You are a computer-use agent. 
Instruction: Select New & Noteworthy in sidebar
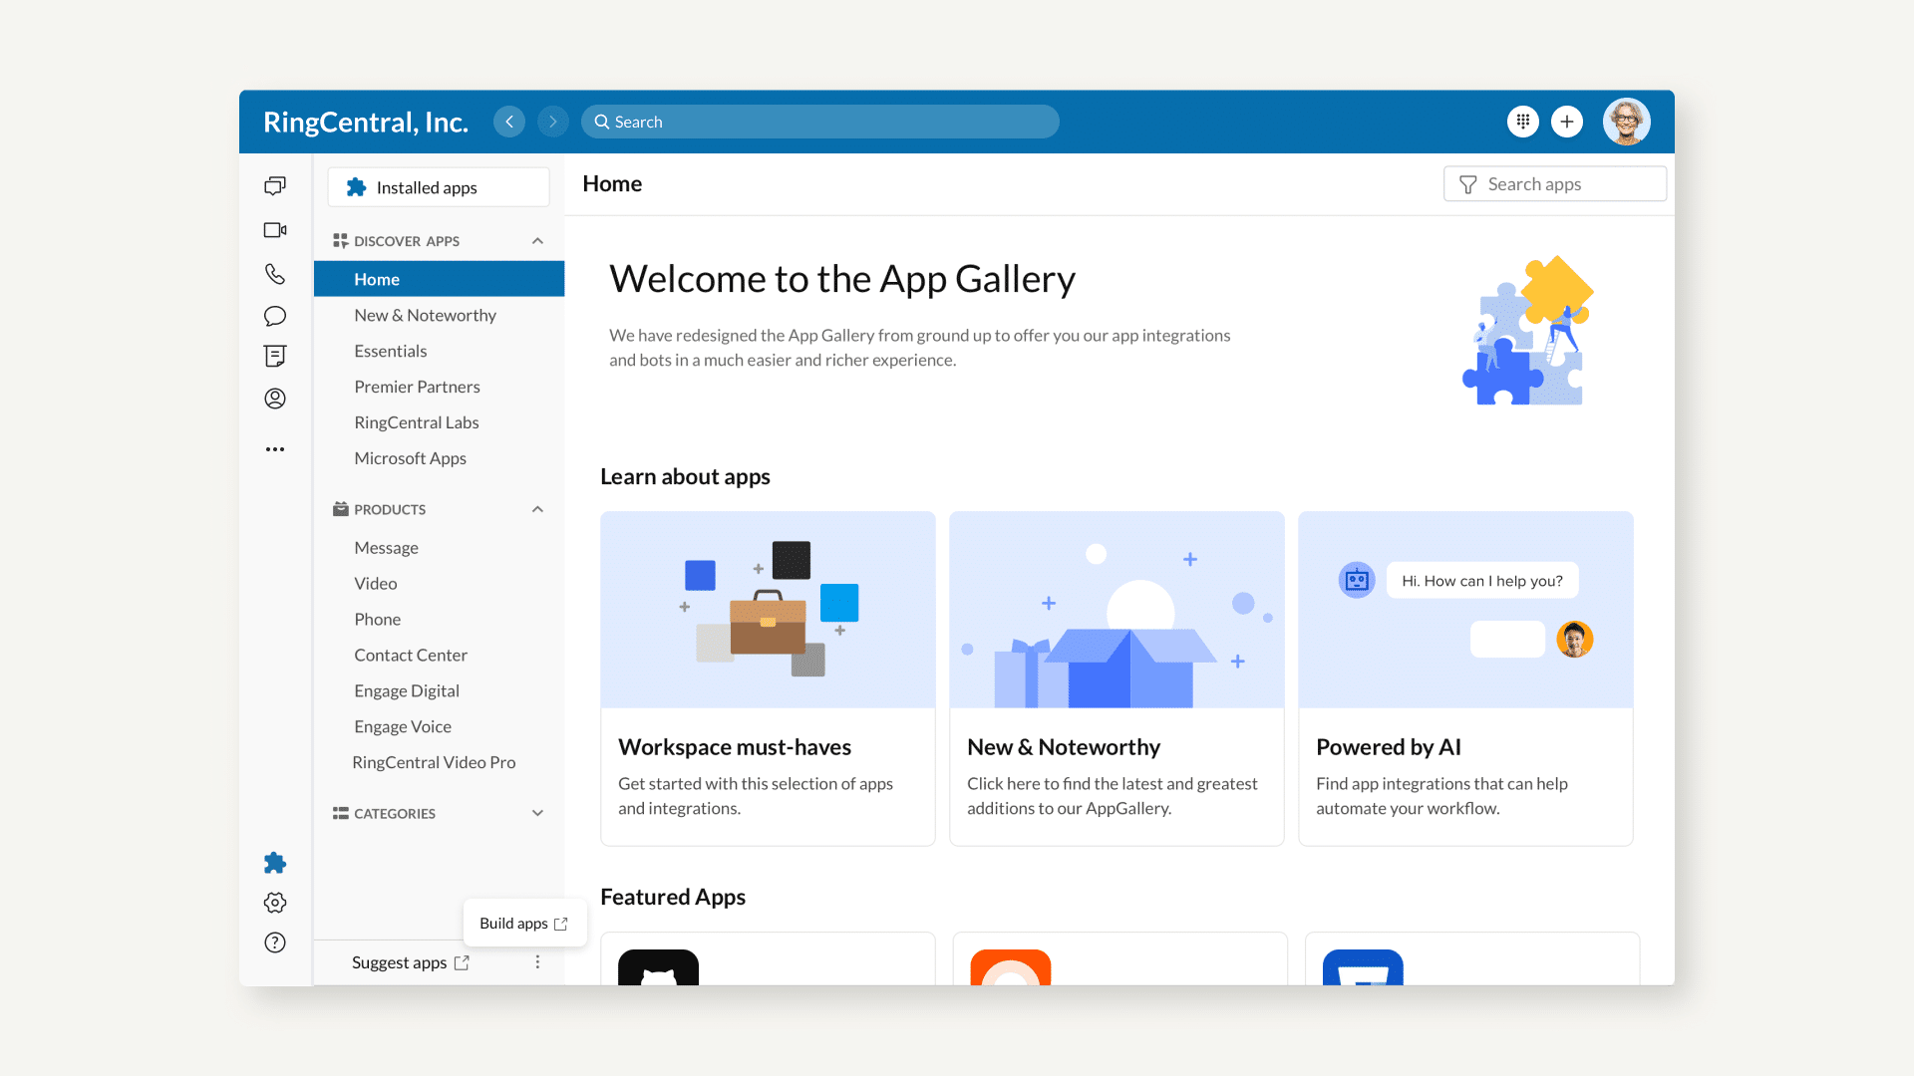(x=425, y=315)
